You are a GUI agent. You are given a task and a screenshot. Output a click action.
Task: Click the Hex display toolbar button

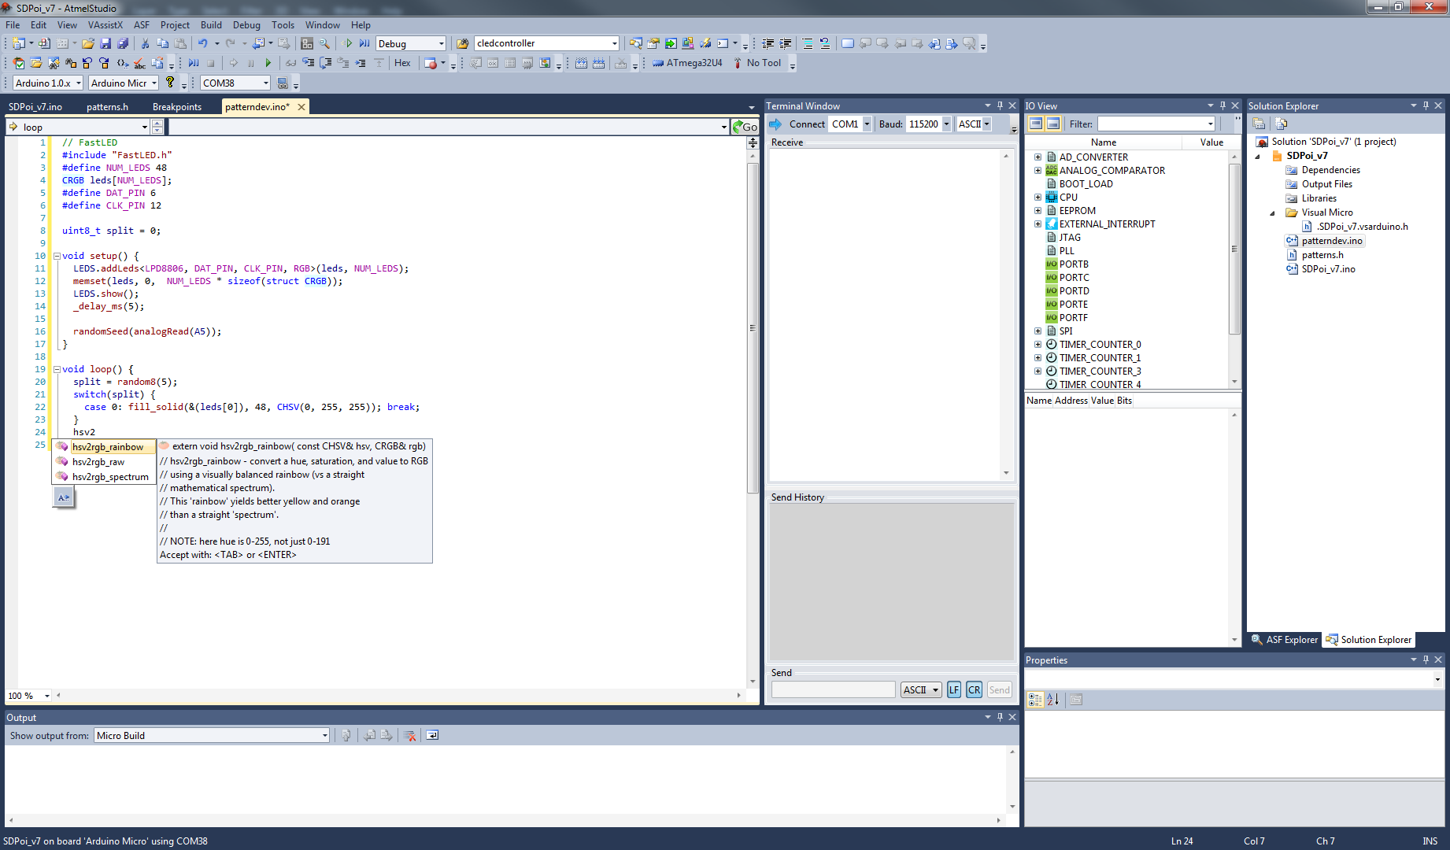(402, 63)
